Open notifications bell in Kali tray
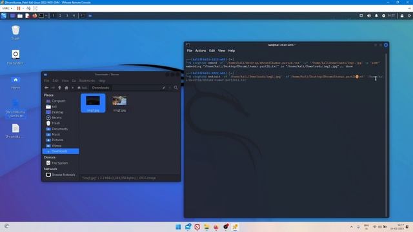The image size is (413, 232). (376, 15)
